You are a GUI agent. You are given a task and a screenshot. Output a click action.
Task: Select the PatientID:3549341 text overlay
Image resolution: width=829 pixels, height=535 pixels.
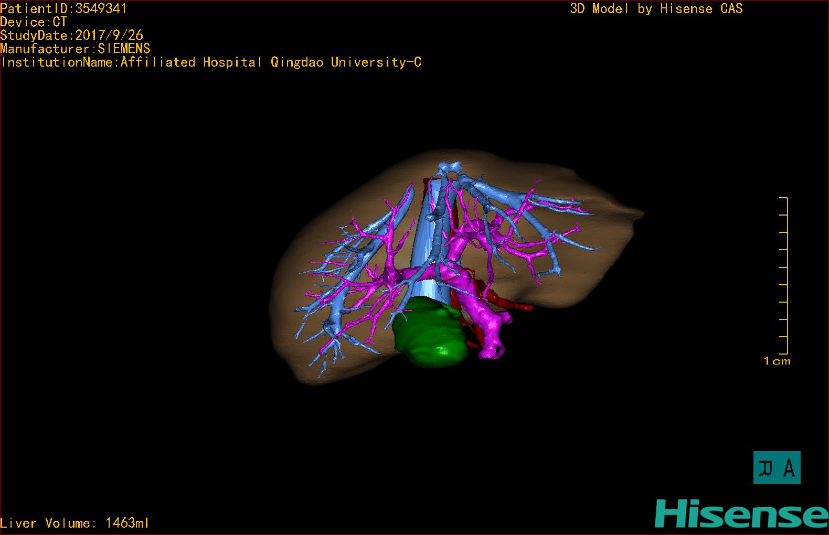point(63,8)
